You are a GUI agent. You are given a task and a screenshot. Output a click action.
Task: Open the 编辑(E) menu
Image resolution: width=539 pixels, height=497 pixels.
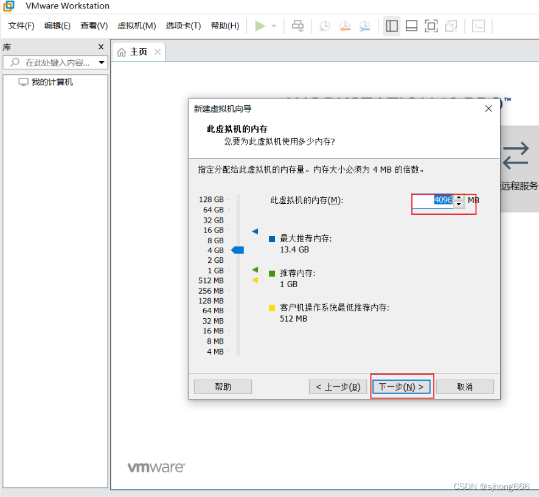click(57, 26)
